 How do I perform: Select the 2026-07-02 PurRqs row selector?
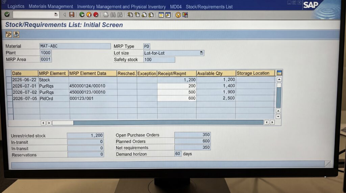point(9,92)
